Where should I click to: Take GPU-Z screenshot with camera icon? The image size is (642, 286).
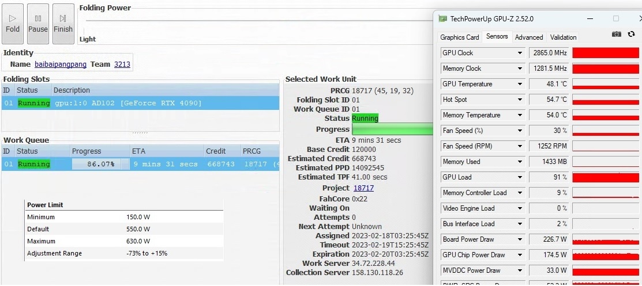pyautogui.click(x=616, y=35)
